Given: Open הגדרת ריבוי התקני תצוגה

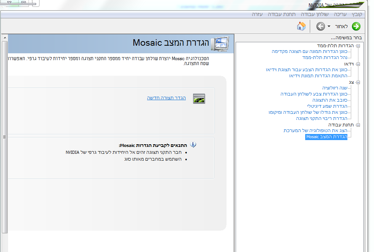Looking at the screenshot, I should point(322,118).
